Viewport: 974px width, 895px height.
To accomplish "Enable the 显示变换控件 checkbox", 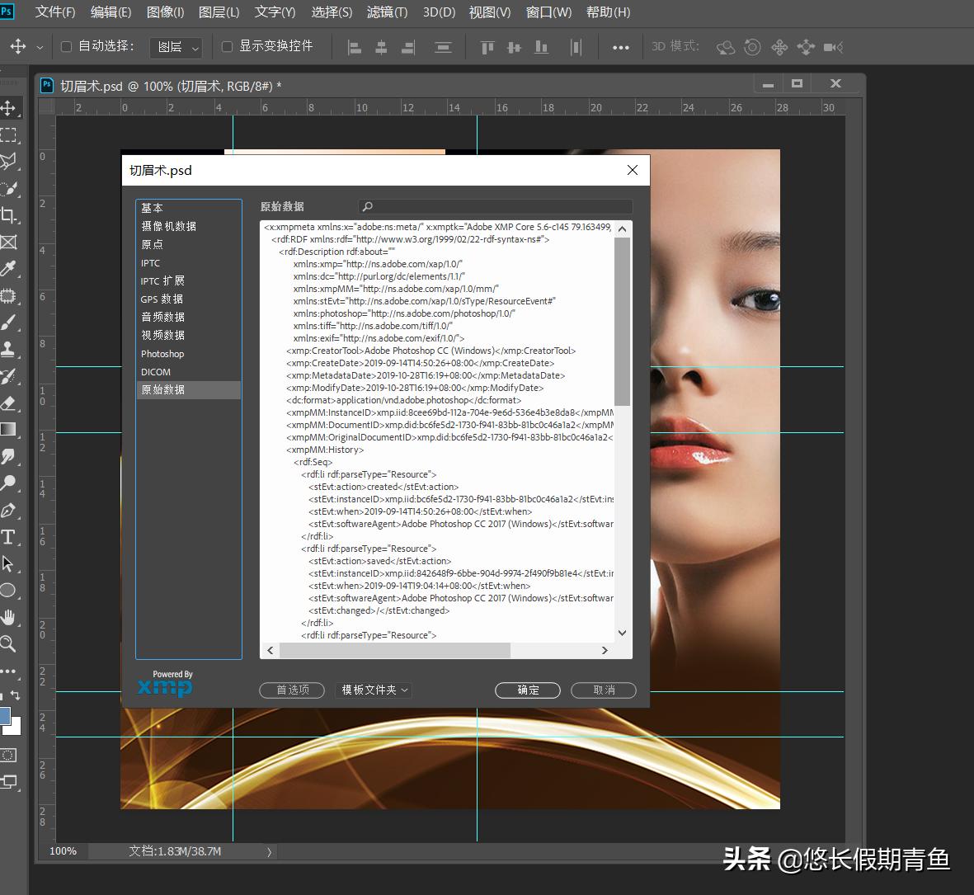I will click(227, 47).
